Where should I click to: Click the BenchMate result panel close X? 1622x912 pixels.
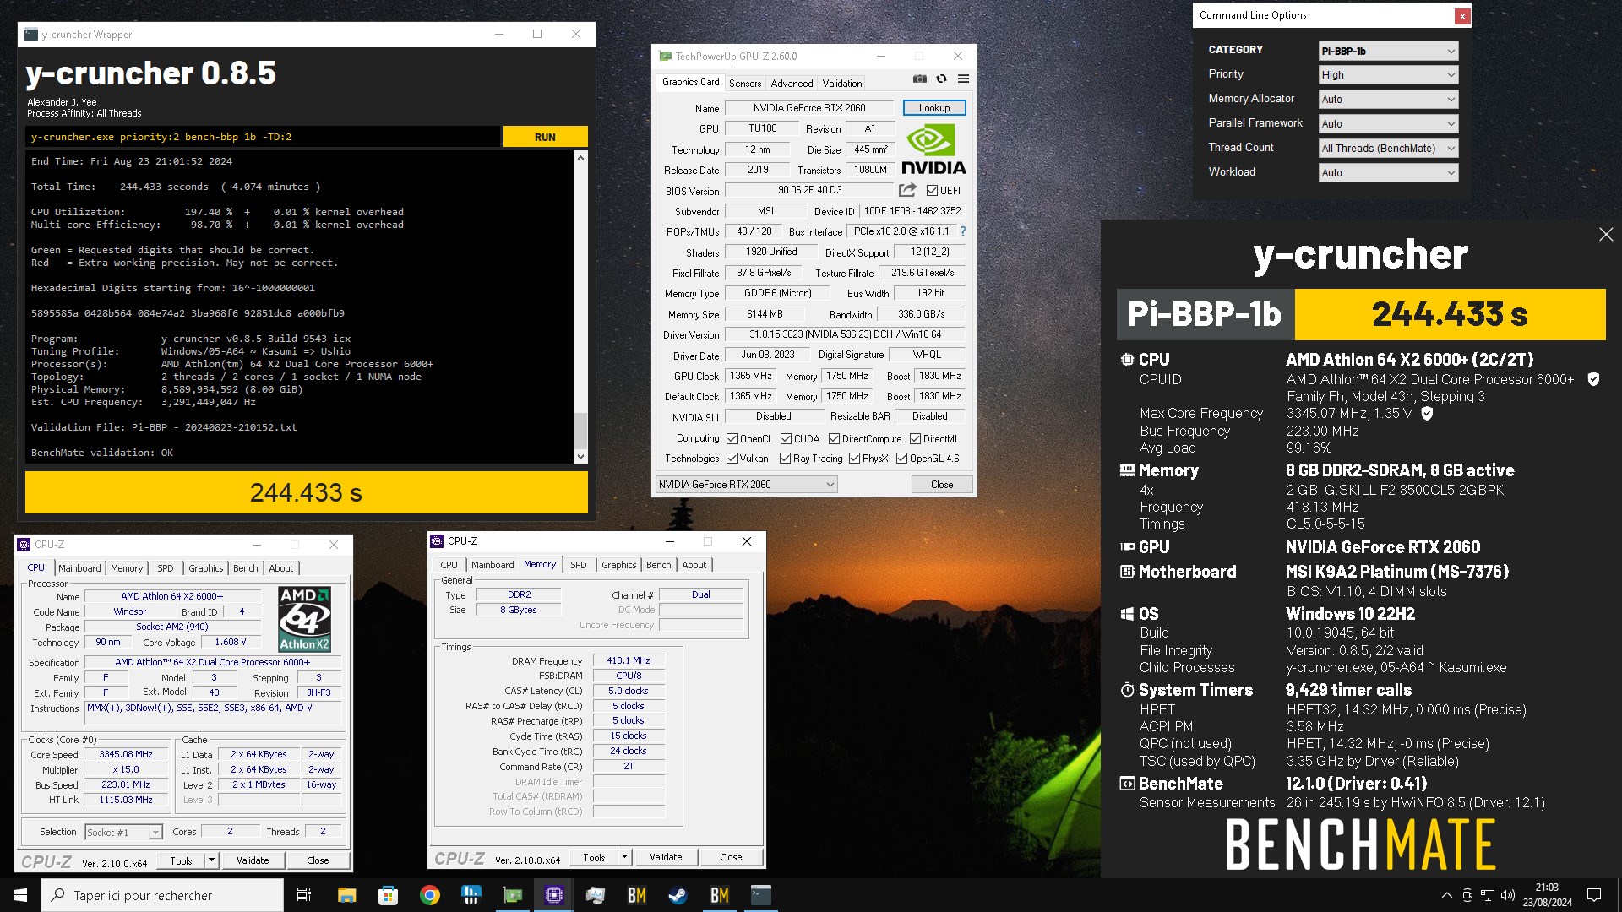click(x=1606, y=235)
